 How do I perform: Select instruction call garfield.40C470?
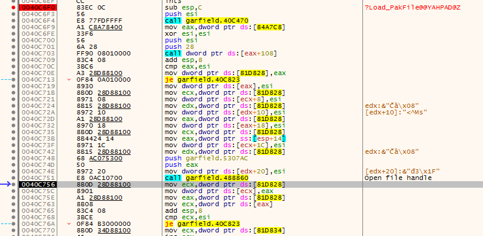pyautogui.click(x=207, y=21)
